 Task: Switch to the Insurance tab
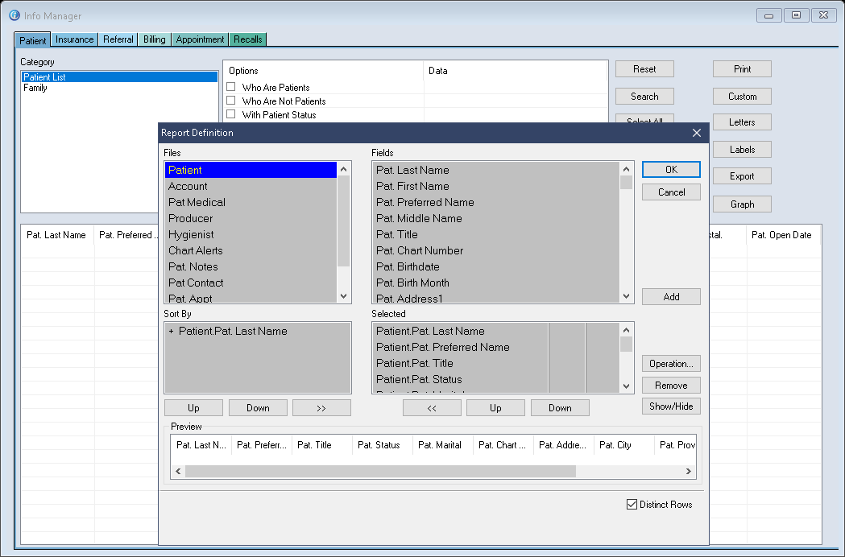pyautogui.click(x=75, y=39)
